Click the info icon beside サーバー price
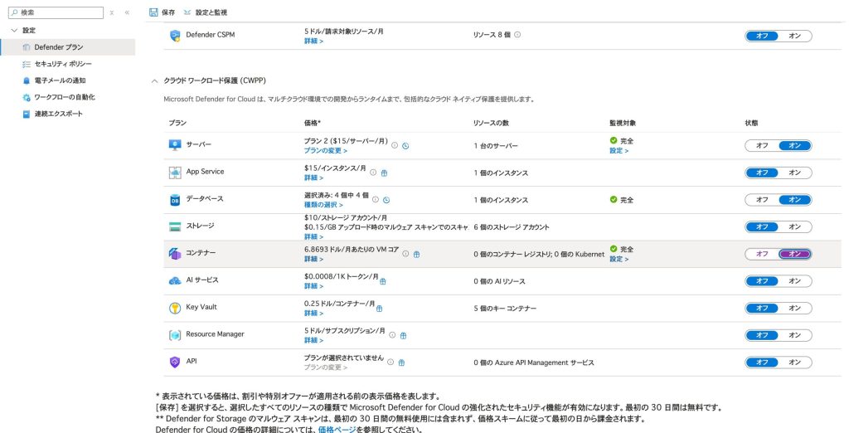This screenshot has height=433, width=849. (395, 145)
